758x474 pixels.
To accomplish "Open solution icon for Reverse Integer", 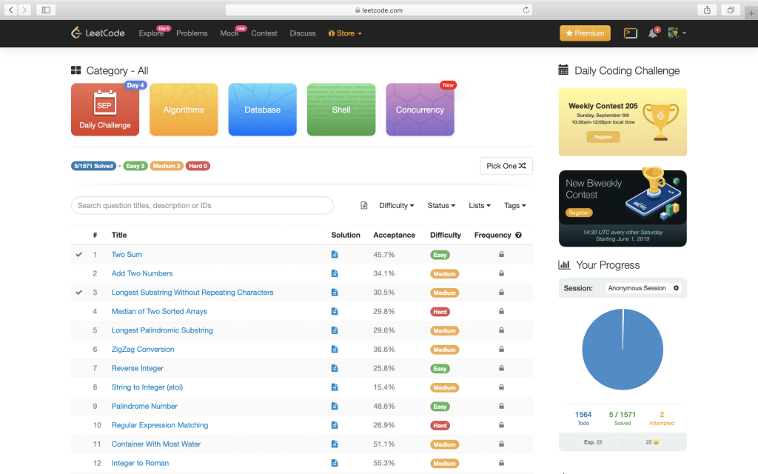I will pos(335,368).
